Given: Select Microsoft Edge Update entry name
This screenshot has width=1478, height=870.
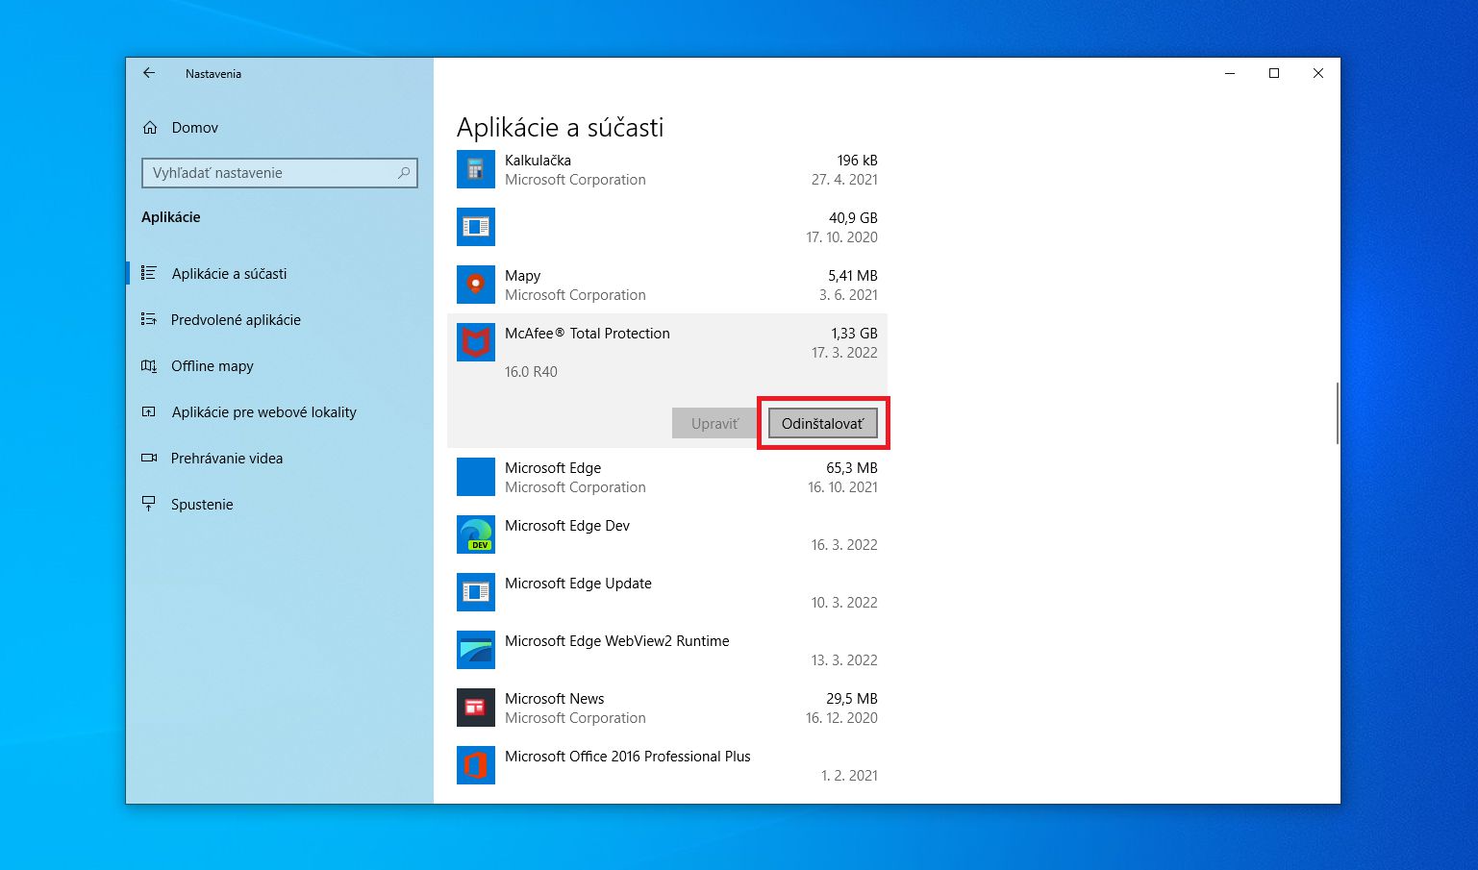Looking at the screenshot, I should coord(578,584).
